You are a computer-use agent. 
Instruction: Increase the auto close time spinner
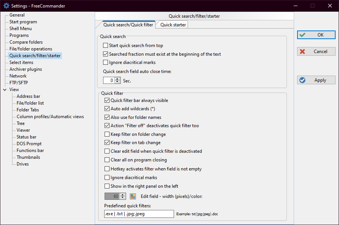point(117,79)
